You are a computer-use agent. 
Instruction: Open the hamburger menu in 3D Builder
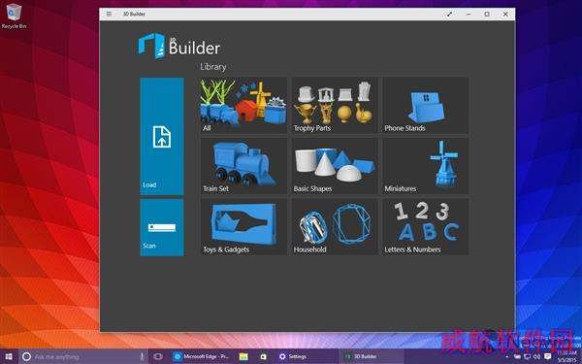pos(109,15)
